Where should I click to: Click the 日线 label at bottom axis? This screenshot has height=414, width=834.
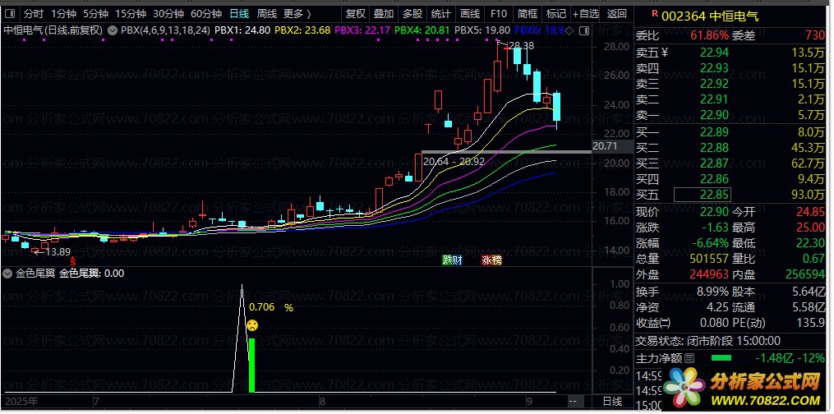pyautogui.click(x=612, y=402)
